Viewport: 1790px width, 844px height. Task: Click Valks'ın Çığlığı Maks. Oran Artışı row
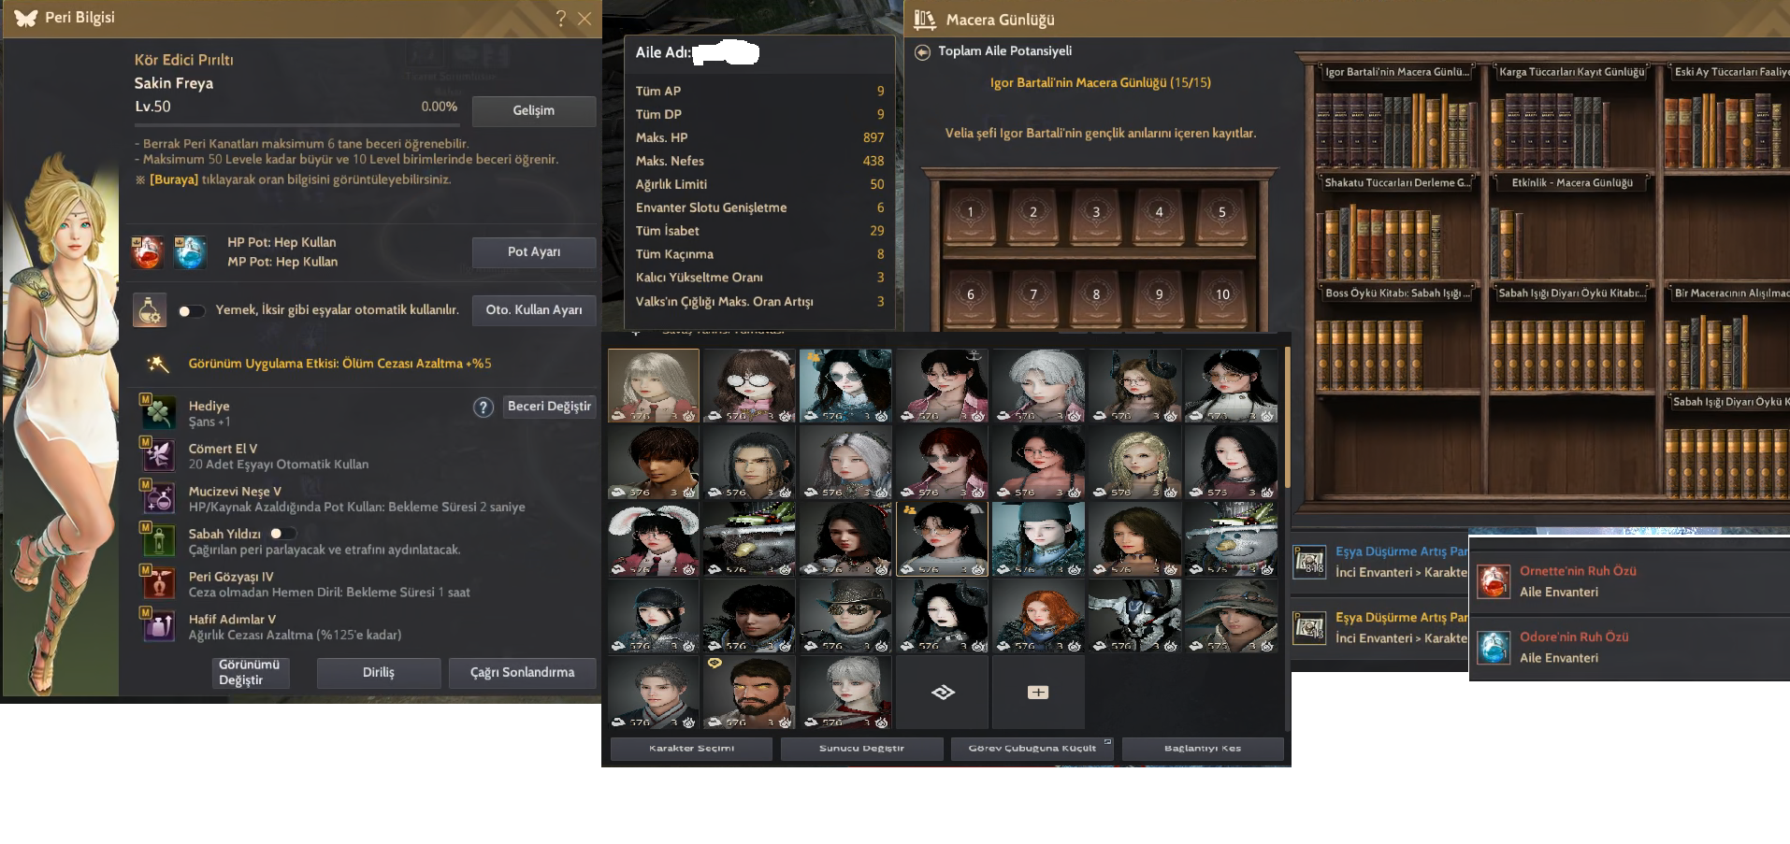point(759,302)
